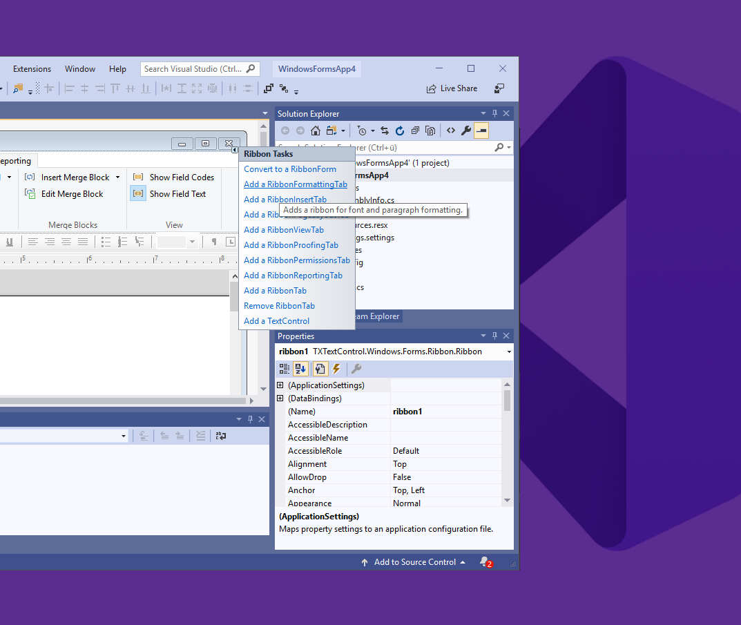741x625 pixels.
Task: Sync Solution Explorer with the active document
Action: [x=385, y=130]
